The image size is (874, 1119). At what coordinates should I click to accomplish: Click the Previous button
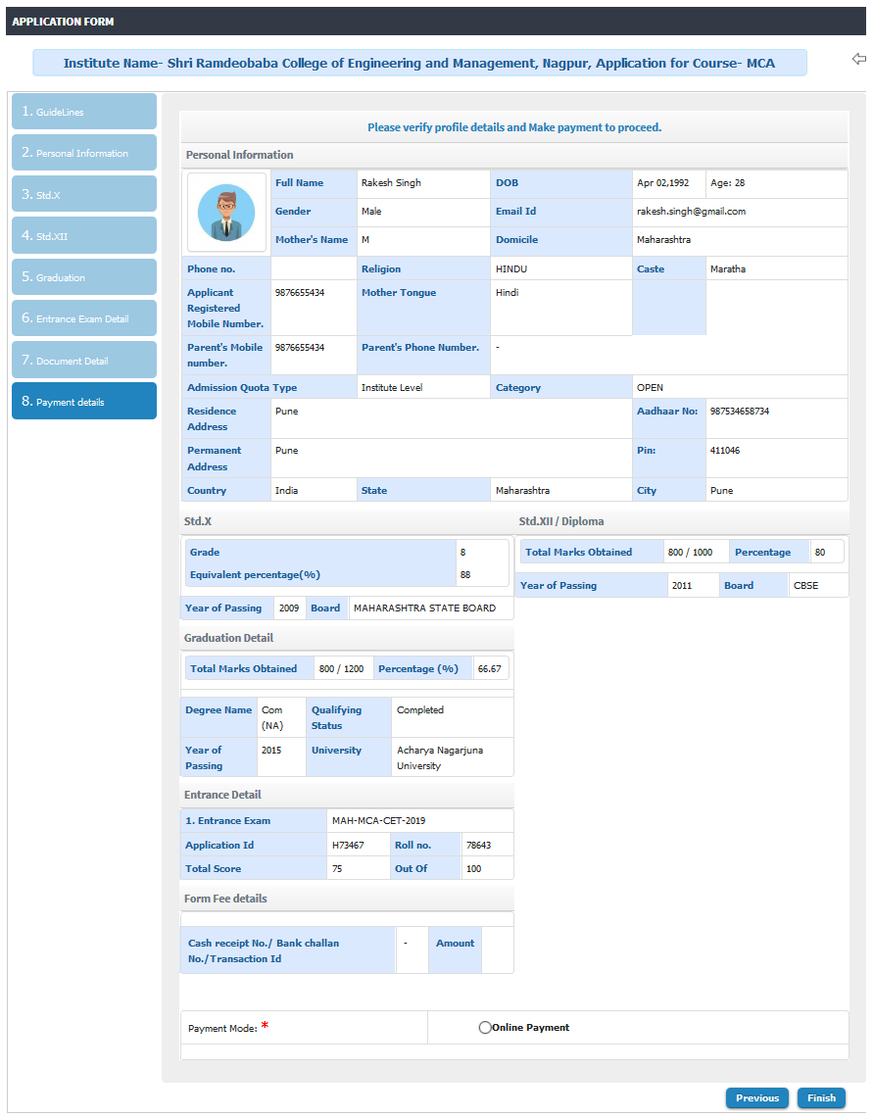[757, 1098]
